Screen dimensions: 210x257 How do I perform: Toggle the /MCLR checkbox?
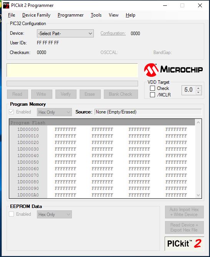152,95
